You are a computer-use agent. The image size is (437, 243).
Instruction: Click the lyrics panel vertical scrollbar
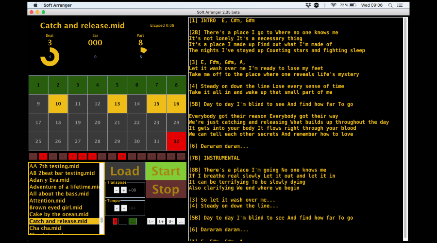click(405, 128)
